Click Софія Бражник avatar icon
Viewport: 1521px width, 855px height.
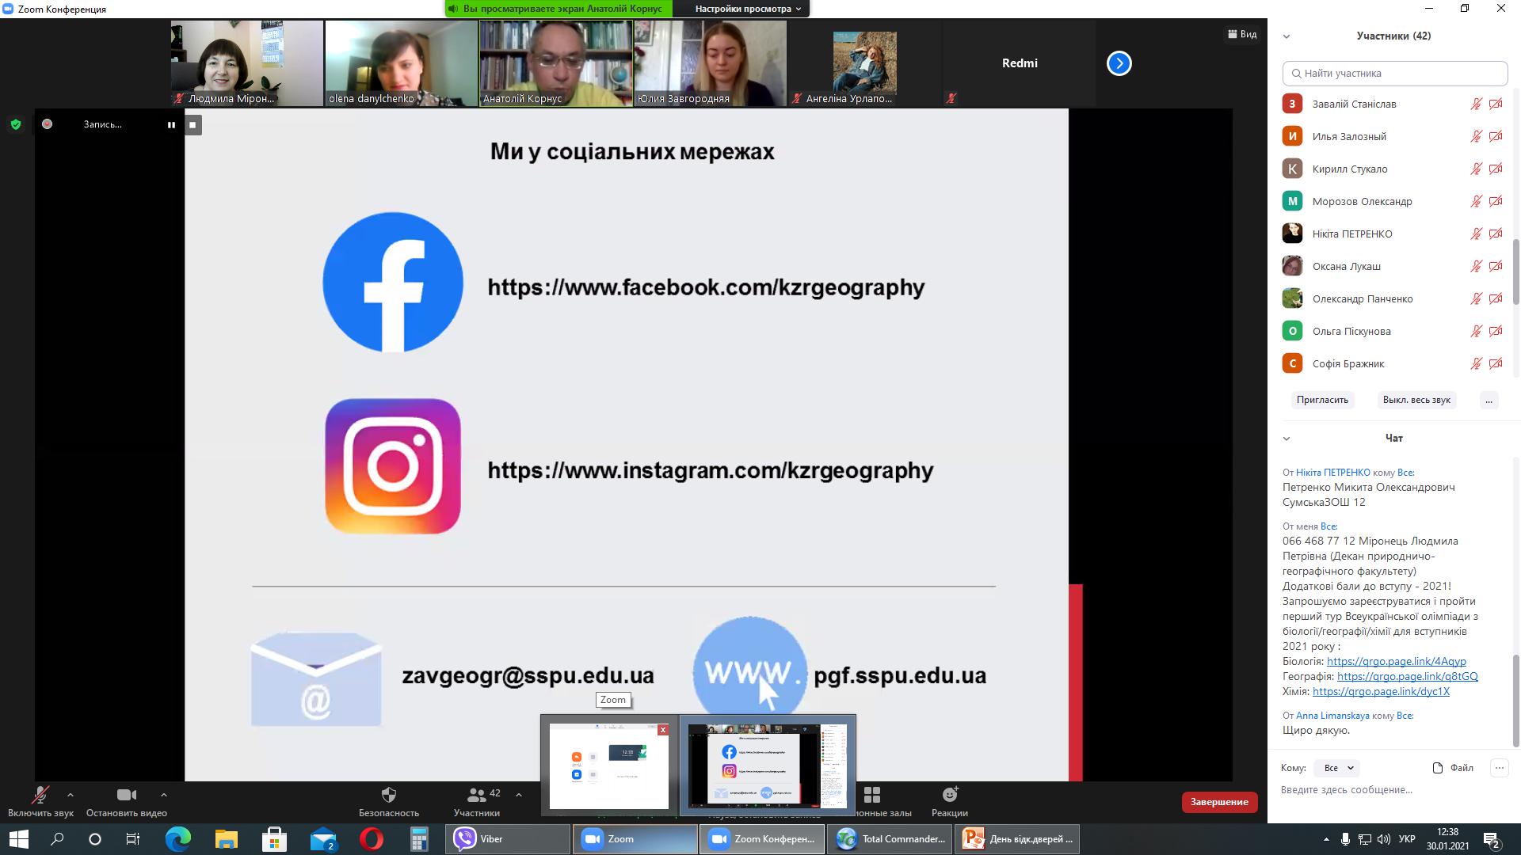click(1292, 363)
